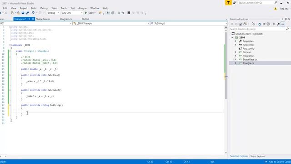This screenshot has height=164, width=291.
Task: Click the Find in Files toolbar icon
Action: pos(100,13)
